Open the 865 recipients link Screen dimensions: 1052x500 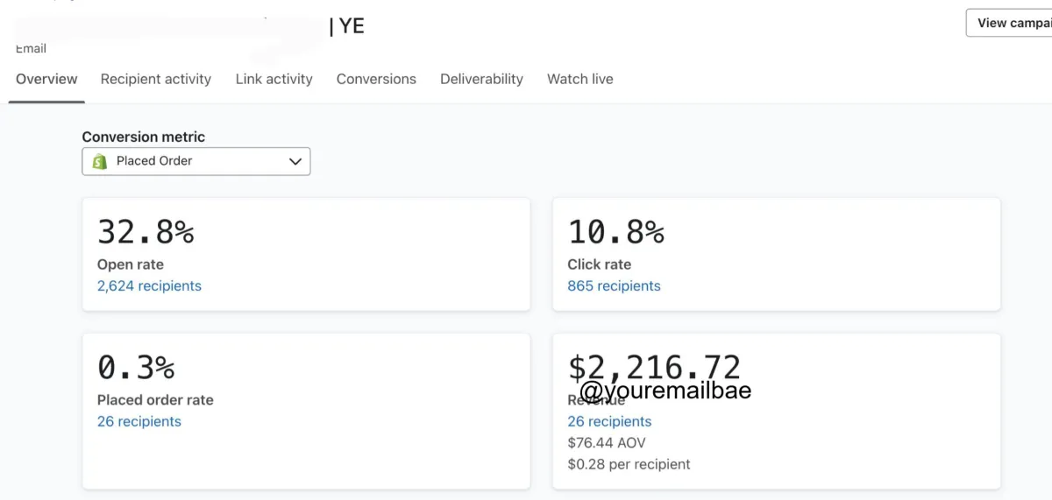614,285
